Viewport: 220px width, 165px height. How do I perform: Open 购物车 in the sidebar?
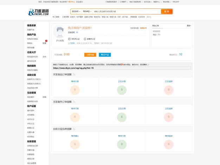(x=30, y=43)
